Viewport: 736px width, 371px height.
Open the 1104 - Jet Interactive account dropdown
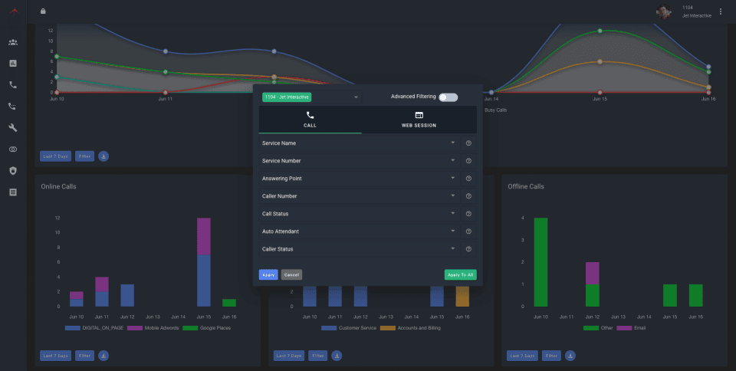pyautogui.click(x=310, y=97)
